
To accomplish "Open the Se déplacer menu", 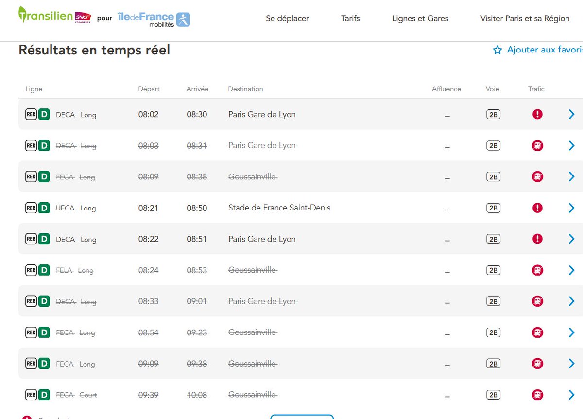I will 287,18.
